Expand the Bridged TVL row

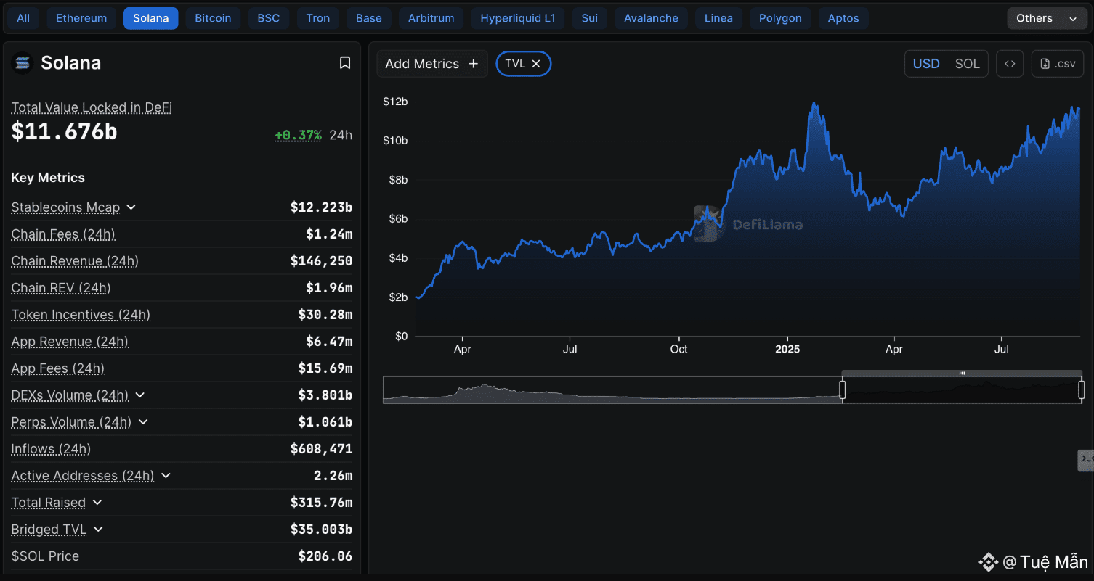tap(98, 530)
